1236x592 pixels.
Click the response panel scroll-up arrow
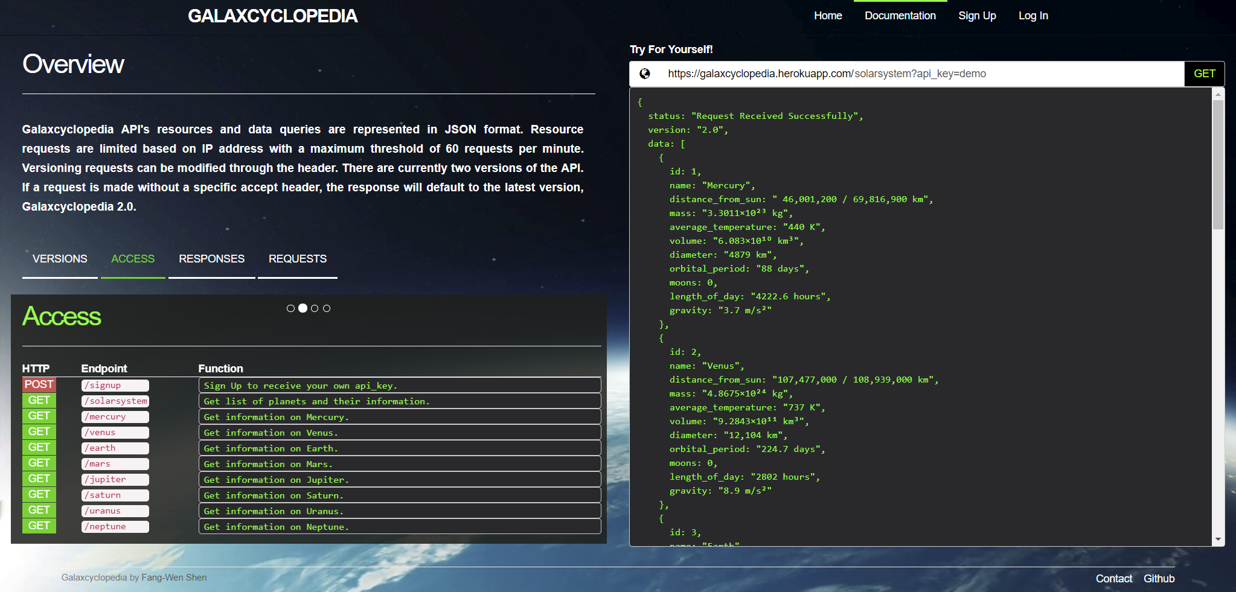pos(1218,94)
